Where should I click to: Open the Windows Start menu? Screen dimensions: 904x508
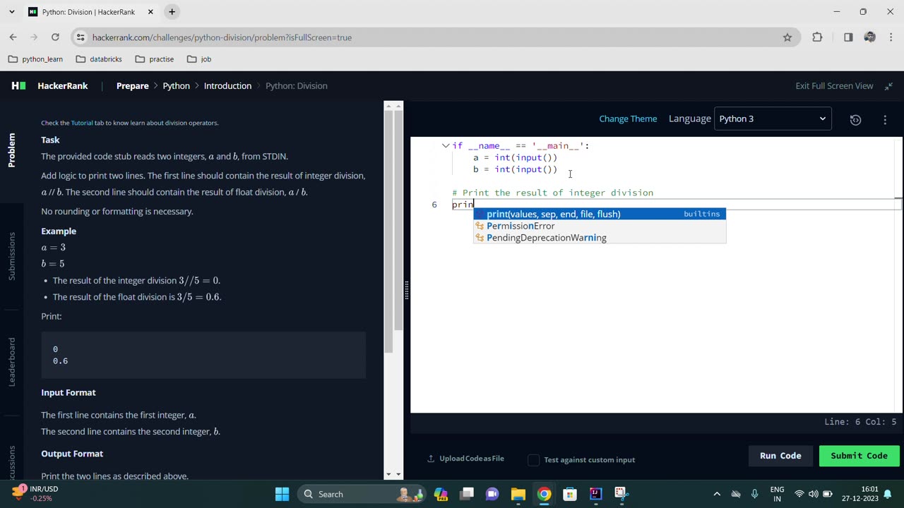(x=282, y=494)
